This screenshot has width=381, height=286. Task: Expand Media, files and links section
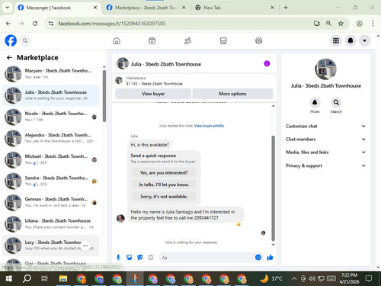pyautogui.click(x=326, y=153)
